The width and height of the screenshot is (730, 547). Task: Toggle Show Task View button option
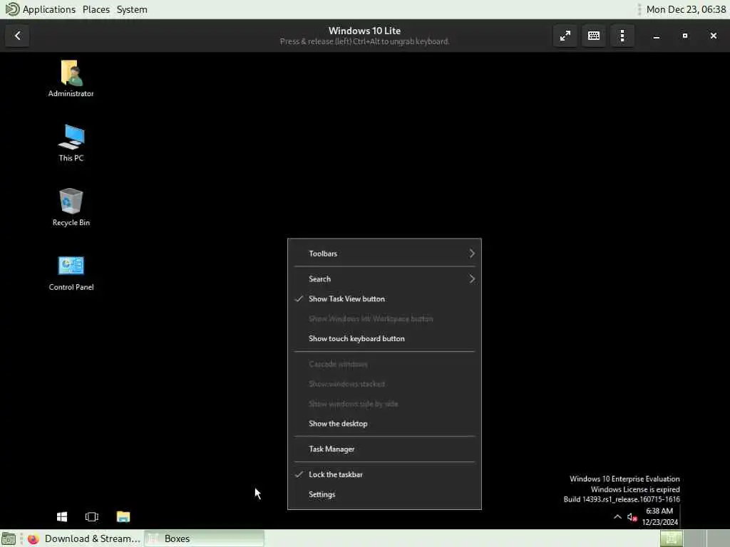pyautogui.click(x=384, y=298)
